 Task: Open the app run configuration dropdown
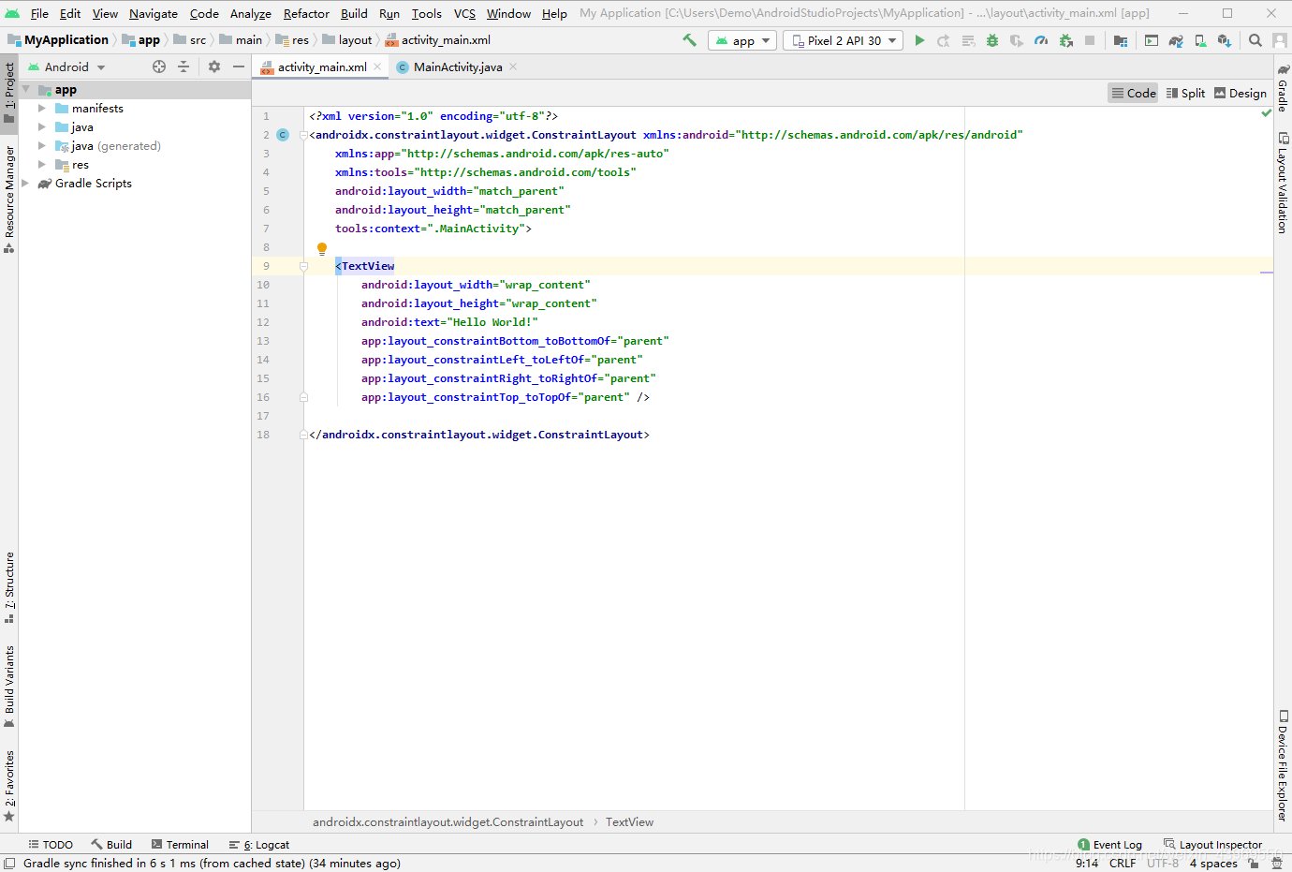742,40
